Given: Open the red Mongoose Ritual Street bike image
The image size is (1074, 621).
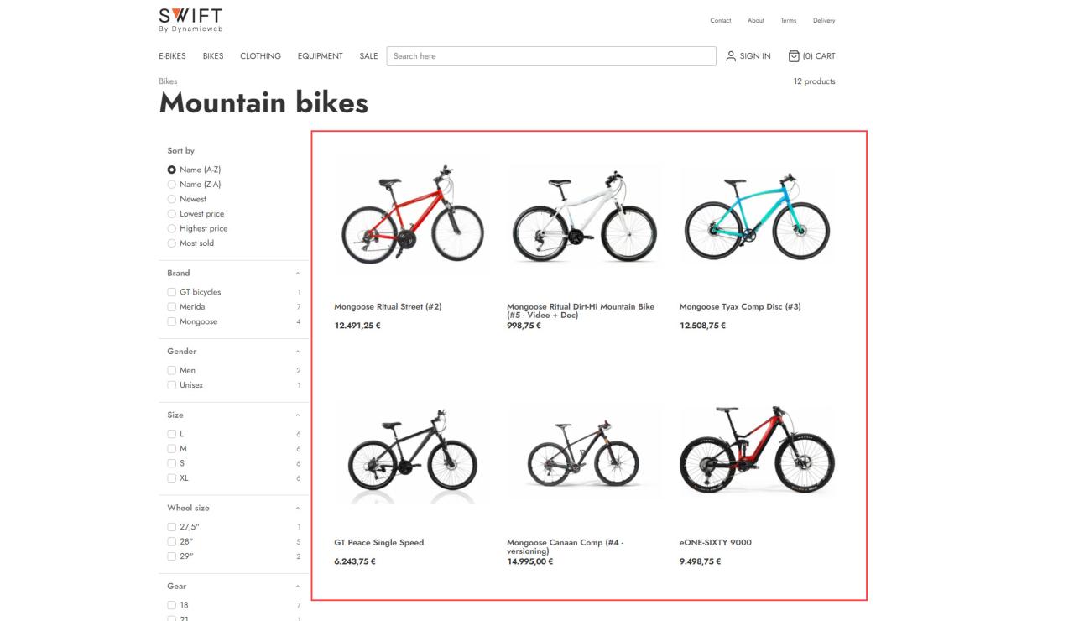Looking at the screenshot, I should (x=413, y=216).
